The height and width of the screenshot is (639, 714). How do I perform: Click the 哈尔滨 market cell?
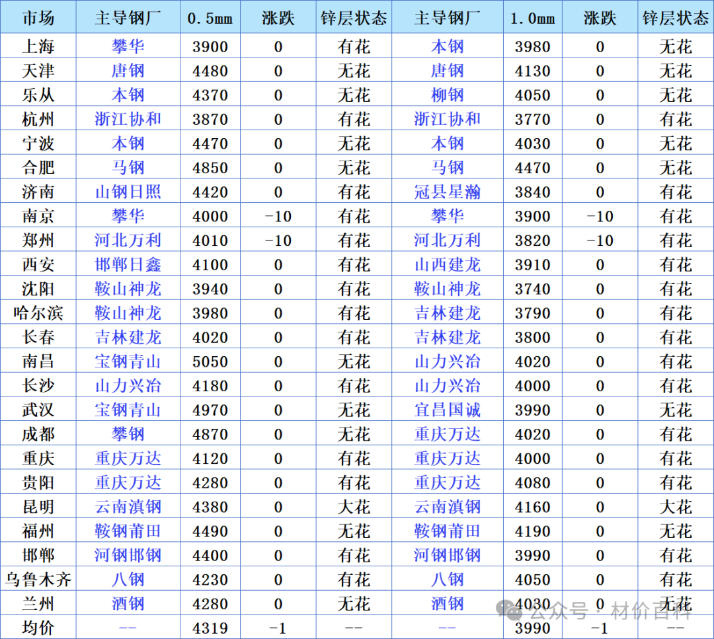pos(38,313)
